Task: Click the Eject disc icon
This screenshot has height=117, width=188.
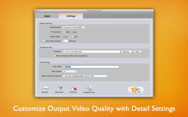Action: point(45,88)
